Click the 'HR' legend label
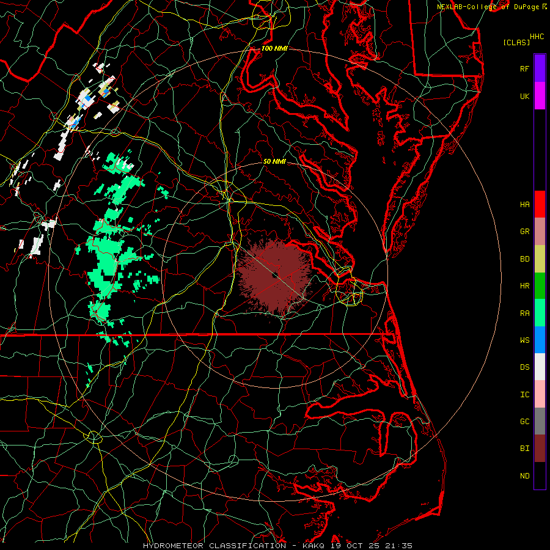550x550 pixels. [x=524, y=286]
